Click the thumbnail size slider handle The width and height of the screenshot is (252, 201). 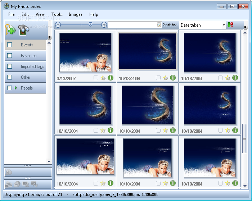point(90,24)
